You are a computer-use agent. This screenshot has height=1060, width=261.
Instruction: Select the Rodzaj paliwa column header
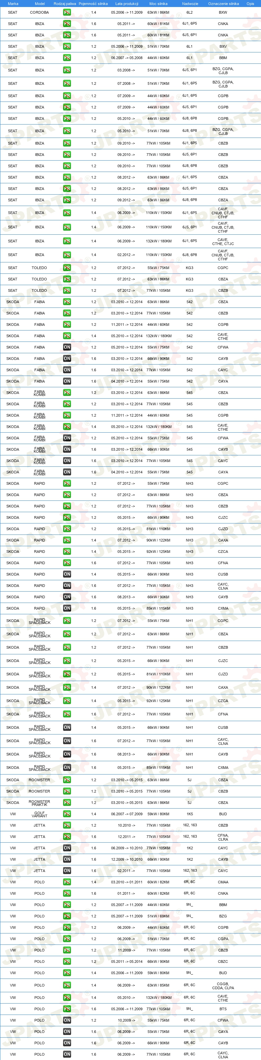click(x=65, y=3)
